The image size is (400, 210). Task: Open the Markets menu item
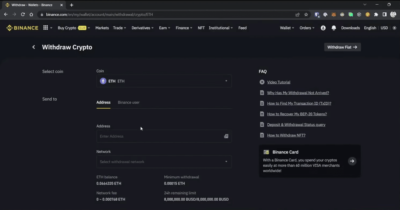pyautogui.click(x=102, y=28)
